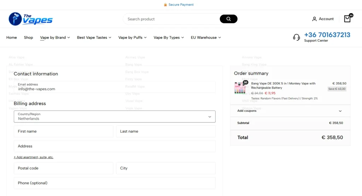
Task: Open the Country/Region dropdown
Action: click(115, 116)
